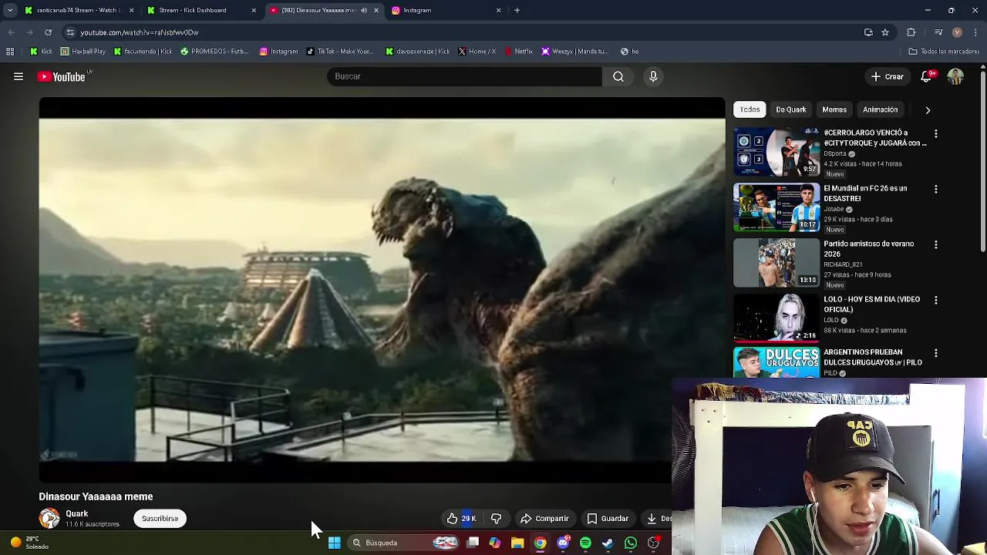Open the LOLO video thumbnail
The width and height of the screenshot is (987, 555).
tap(776, 318)
